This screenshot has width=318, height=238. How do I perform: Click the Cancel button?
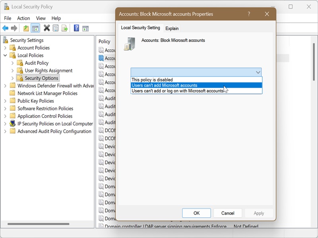[227, 213]
